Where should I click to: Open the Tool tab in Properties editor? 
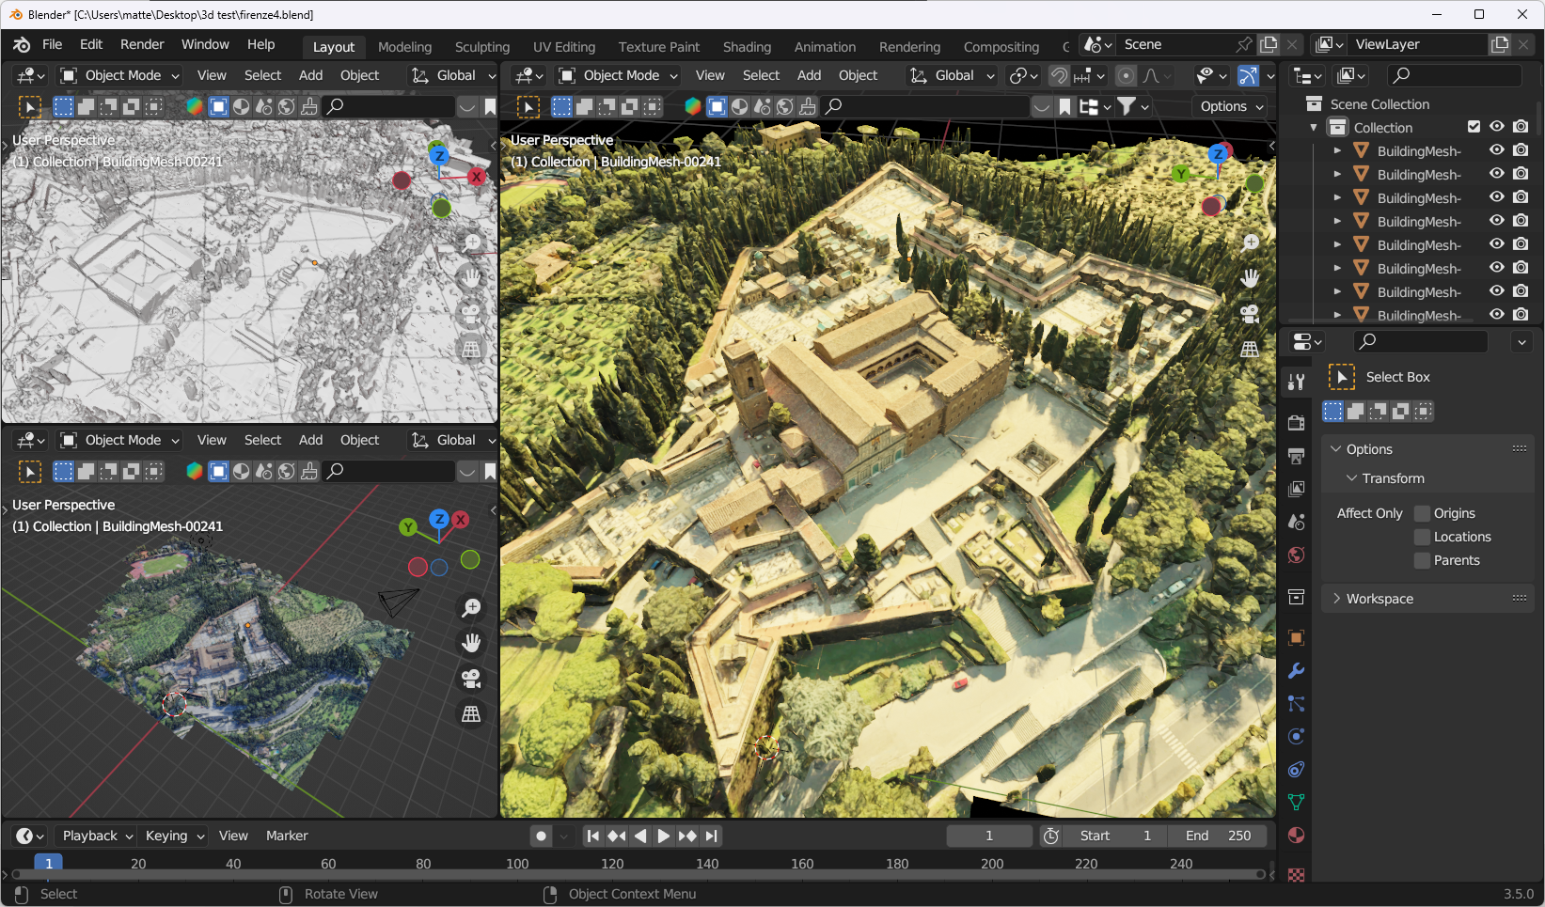[1296, 382]
